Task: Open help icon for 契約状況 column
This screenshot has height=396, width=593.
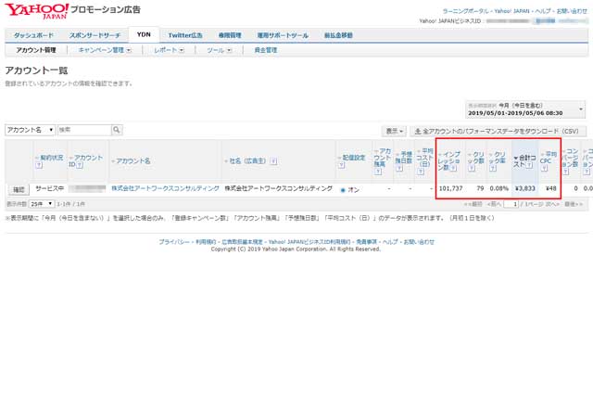Action: [x=39, y=165]
